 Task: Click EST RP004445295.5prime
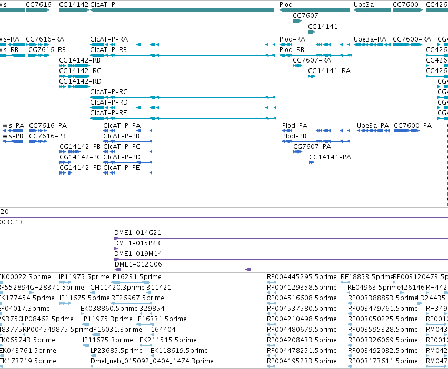coord(302,277)
